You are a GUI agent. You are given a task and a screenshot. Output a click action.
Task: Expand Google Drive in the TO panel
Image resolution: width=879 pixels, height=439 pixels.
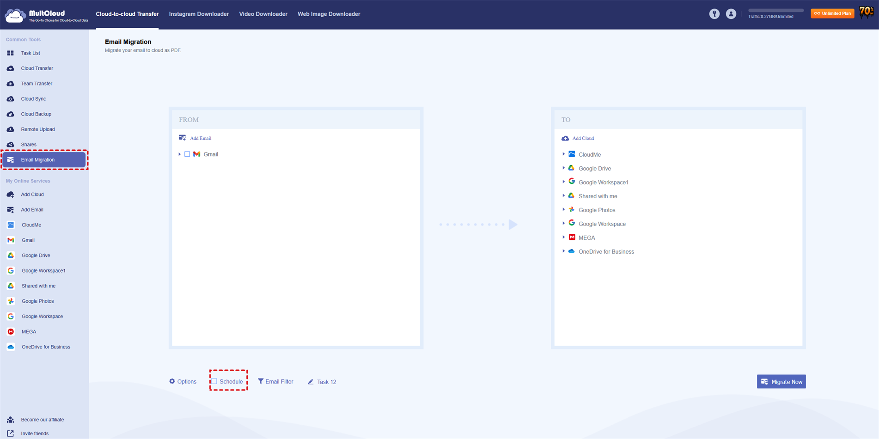(563, 168)
